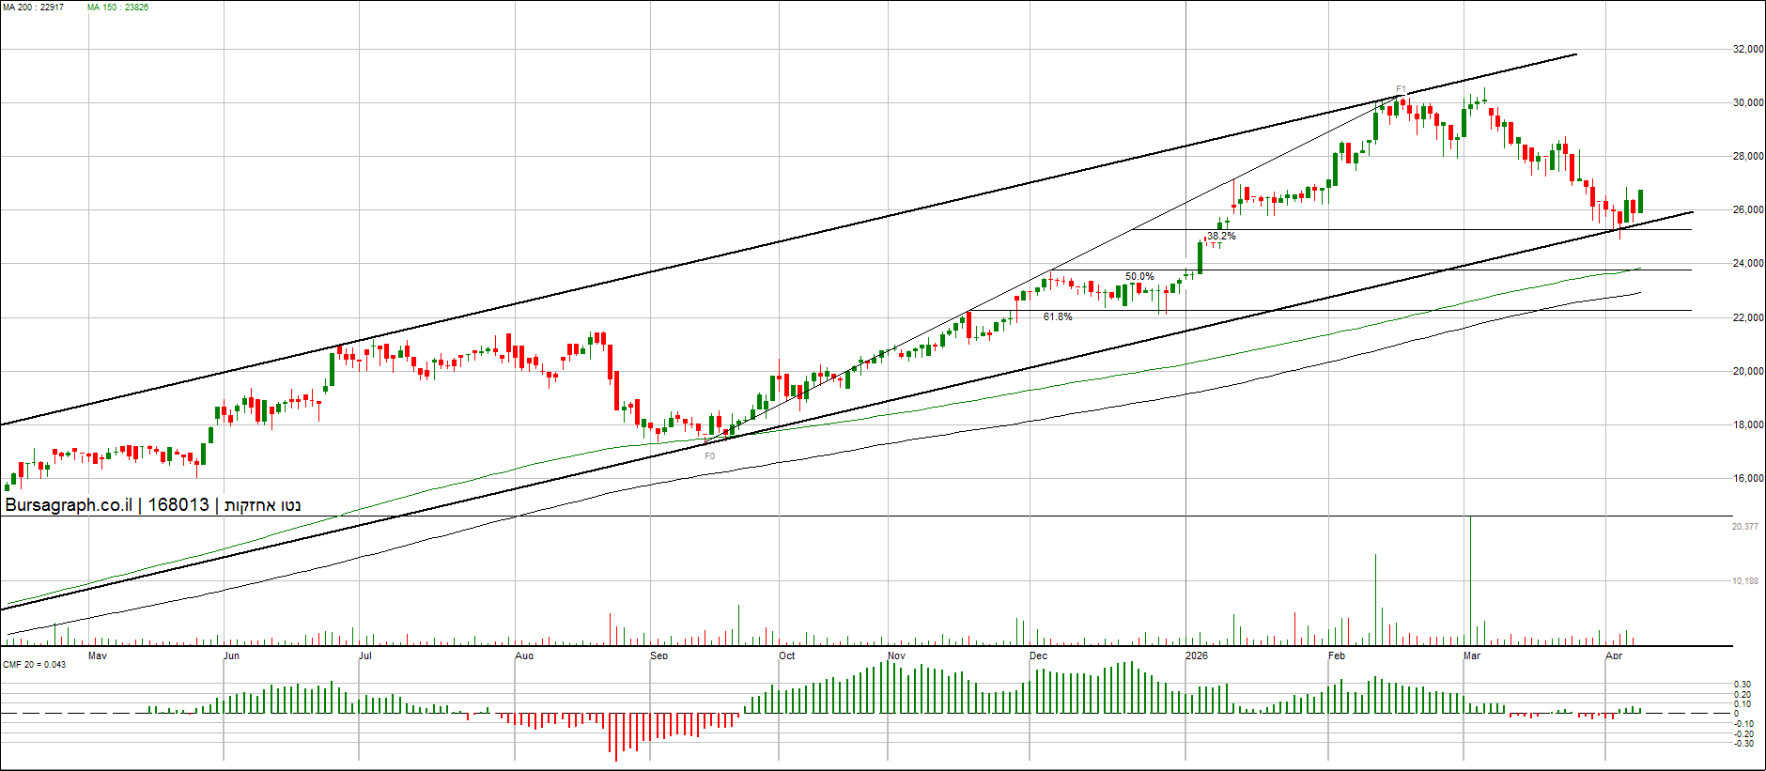
Task: Click the F0 Fibonacci anchor marker
Action: pos(709,456)
